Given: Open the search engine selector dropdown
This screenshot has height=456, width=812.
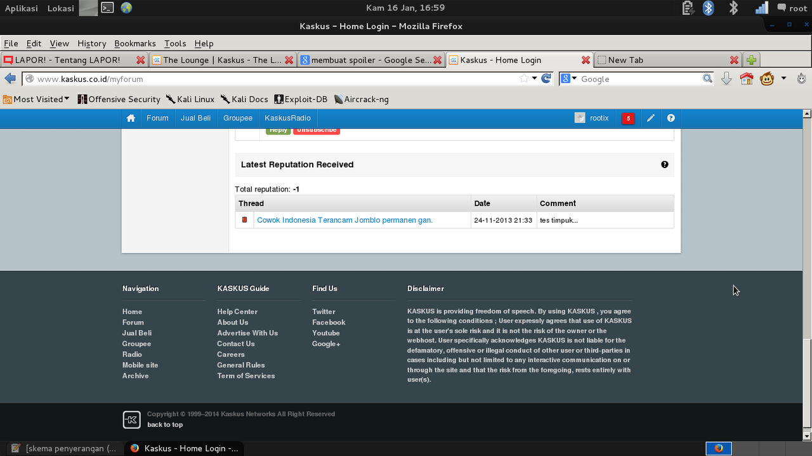Looking at the screenshot, I should pyautogui.click(x=569, y=79).
